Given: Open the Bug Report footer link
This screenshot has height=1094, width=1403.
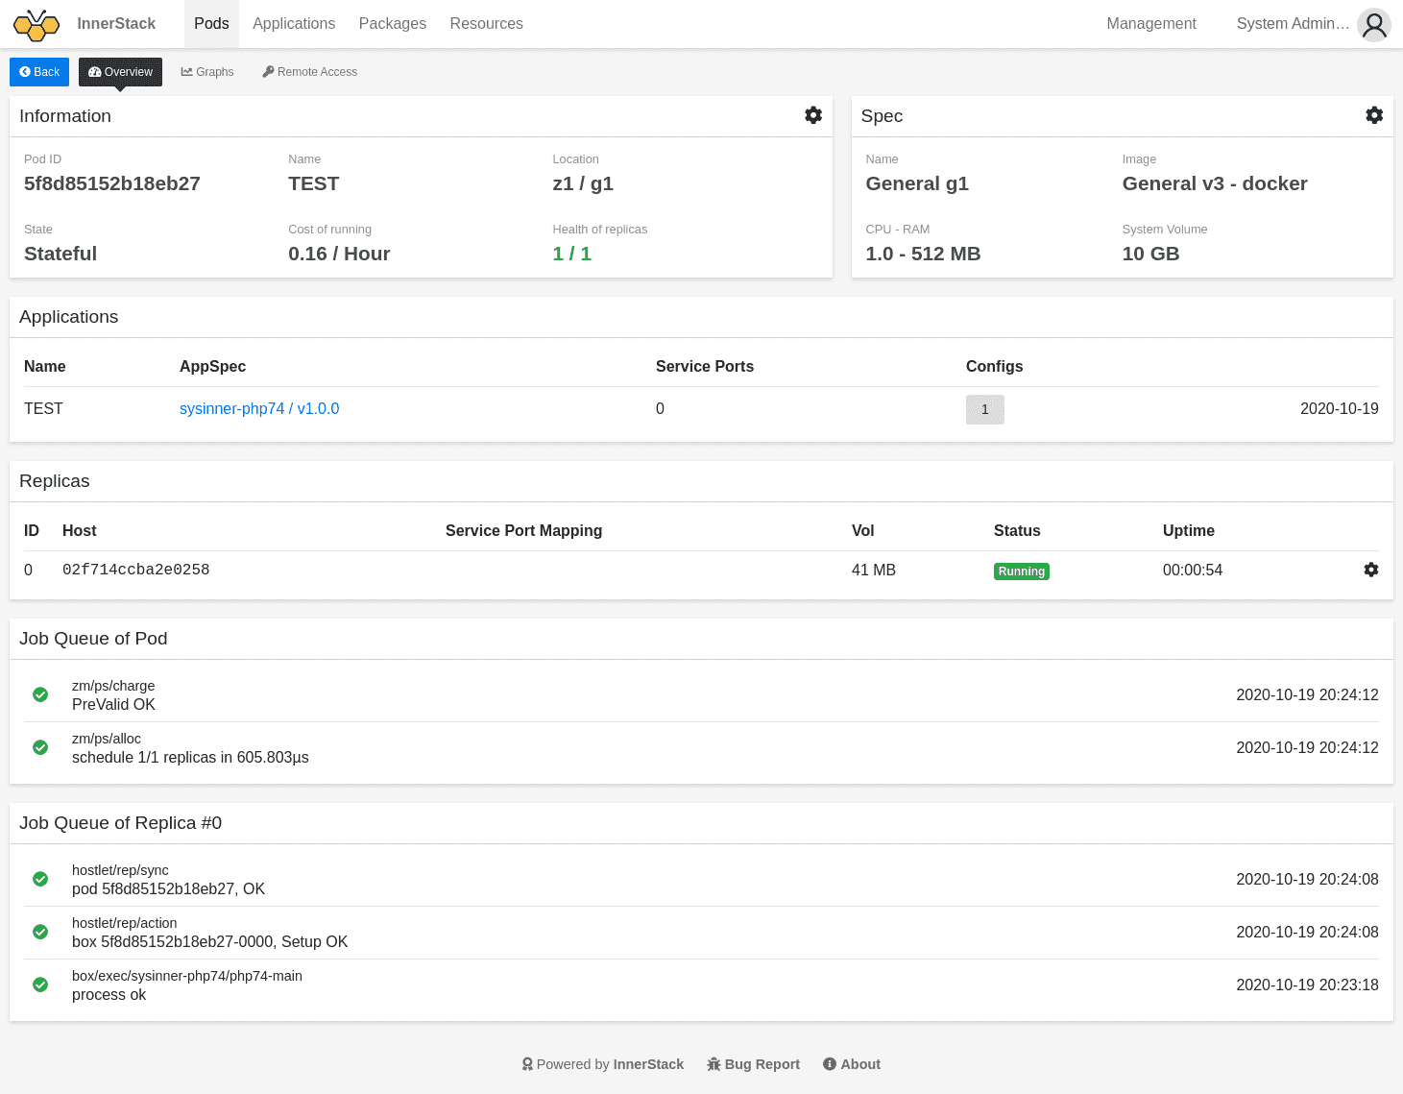Looking at the screenshot, I should point(754,1064).
